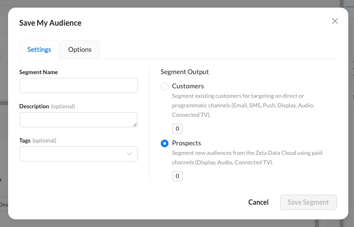The image size is (354, 227).
Task: Click the Tags (optional) label
Action: coord(38,141)
